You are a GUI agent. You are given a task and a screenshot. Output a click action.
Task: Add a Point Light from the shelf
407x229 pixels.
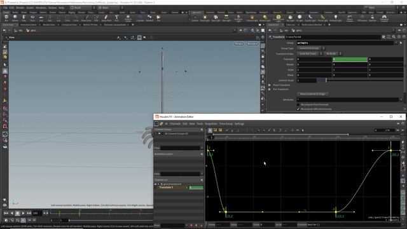[x=205, y=18]
